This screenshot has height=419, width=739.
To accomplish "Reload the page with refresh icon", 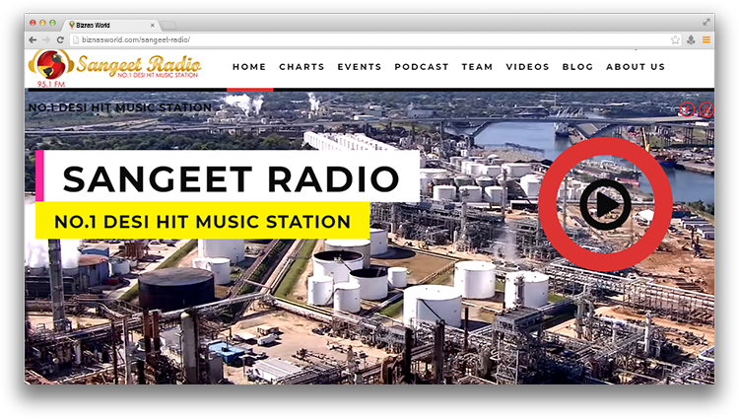I will point(60,40).
